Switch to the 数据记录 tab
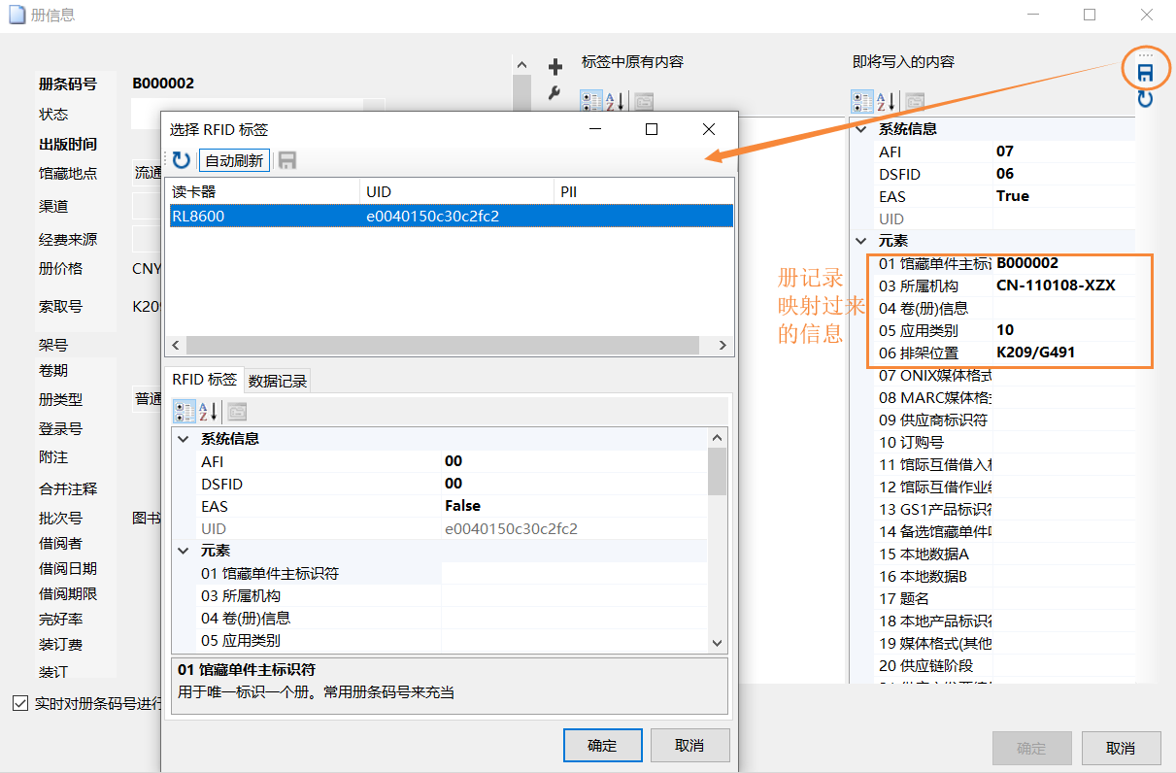This screenshot has width=1176, height=773. pyautogui.click(x=278, y=381)
